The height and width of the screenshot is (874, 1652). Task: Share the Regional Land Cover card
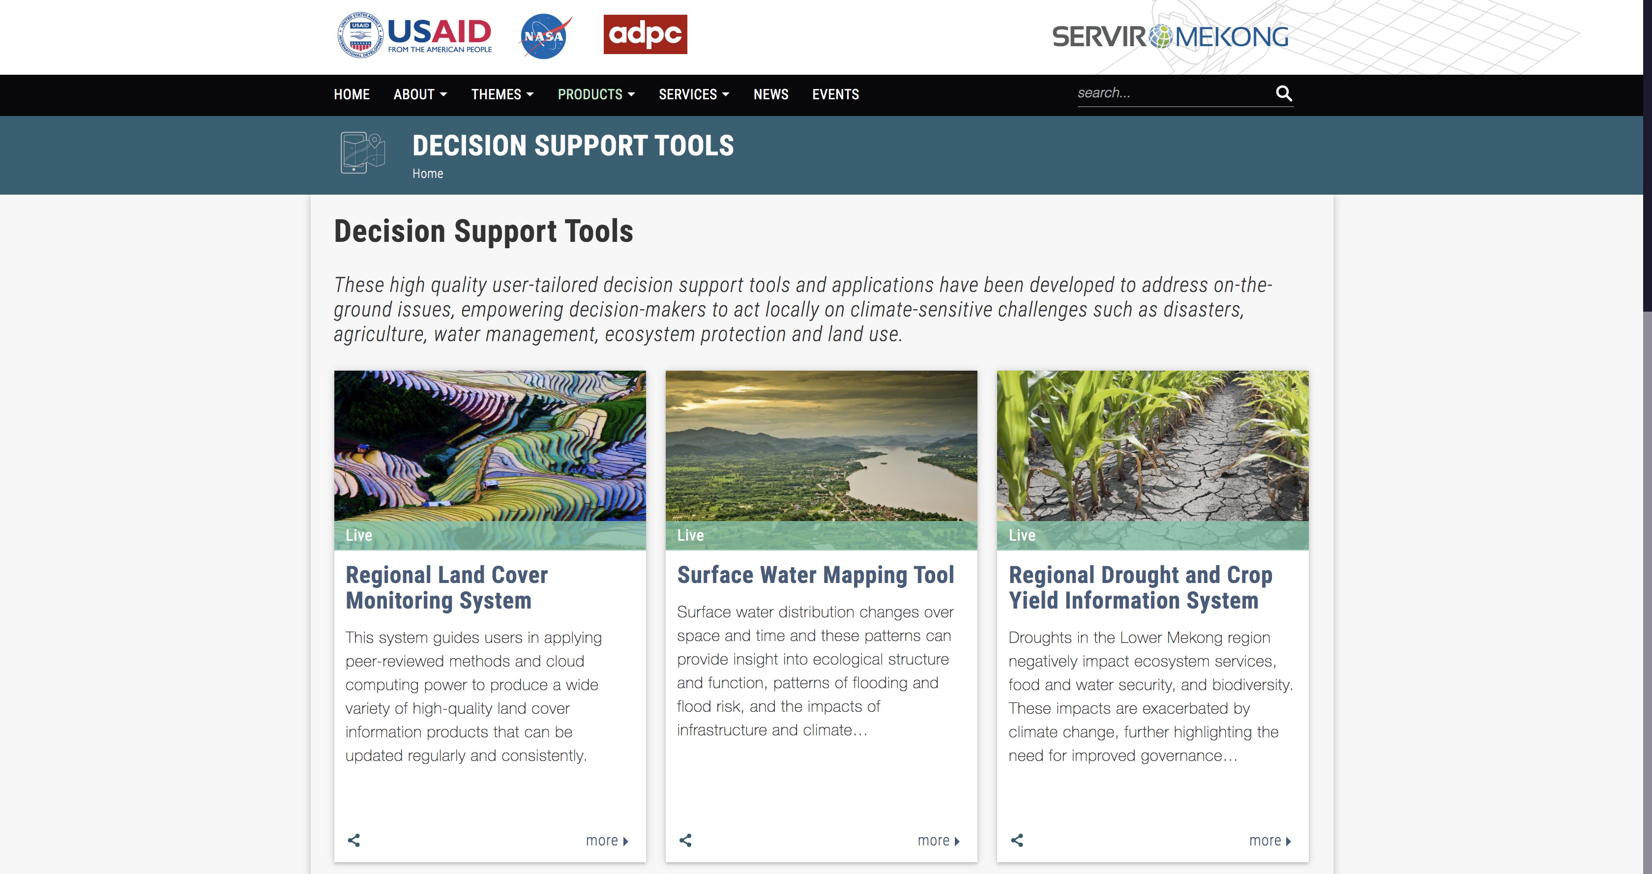354,840
